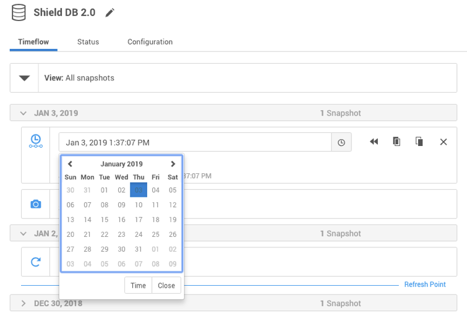The height and width of the screenshot is (313, 467).
Task: Expand the DEC 30, 2018 section
Action: (x=24, y=303)
